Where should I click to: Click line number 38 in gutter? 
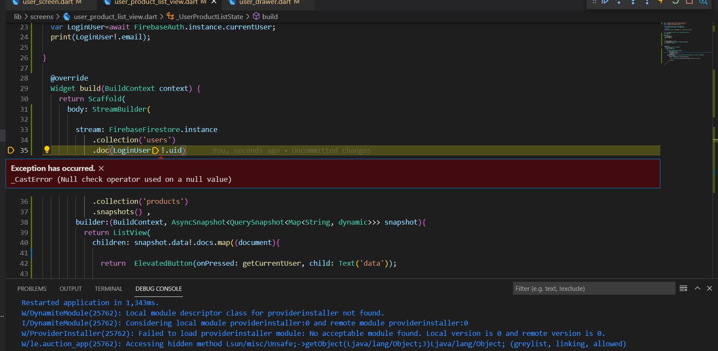click(x=24, y=222)
